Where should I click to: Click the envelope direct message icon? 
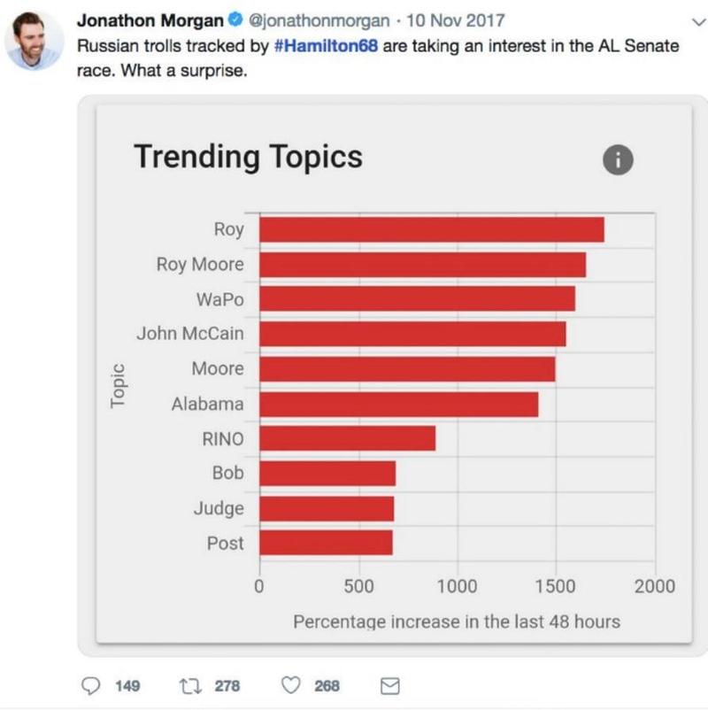tap(389, 686)
